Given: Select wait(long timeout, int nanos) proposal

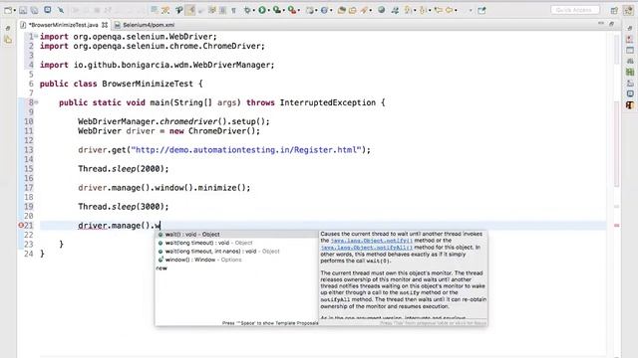Looking at the screenshot, I should coord(236,252).
